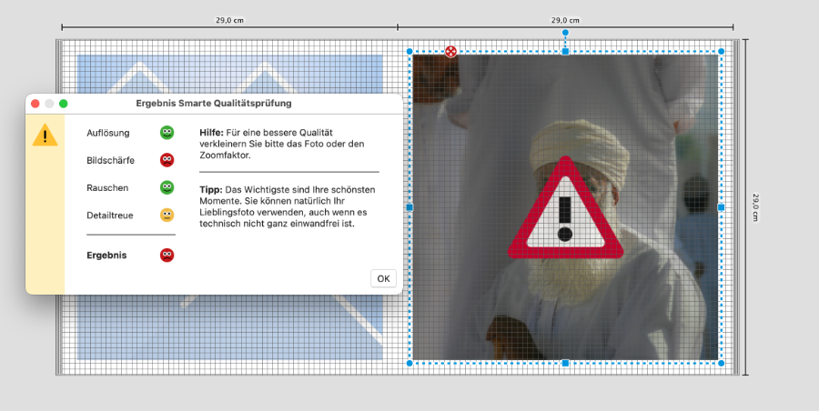Select the bottom-center square resize handle

(x=565, y=363)
